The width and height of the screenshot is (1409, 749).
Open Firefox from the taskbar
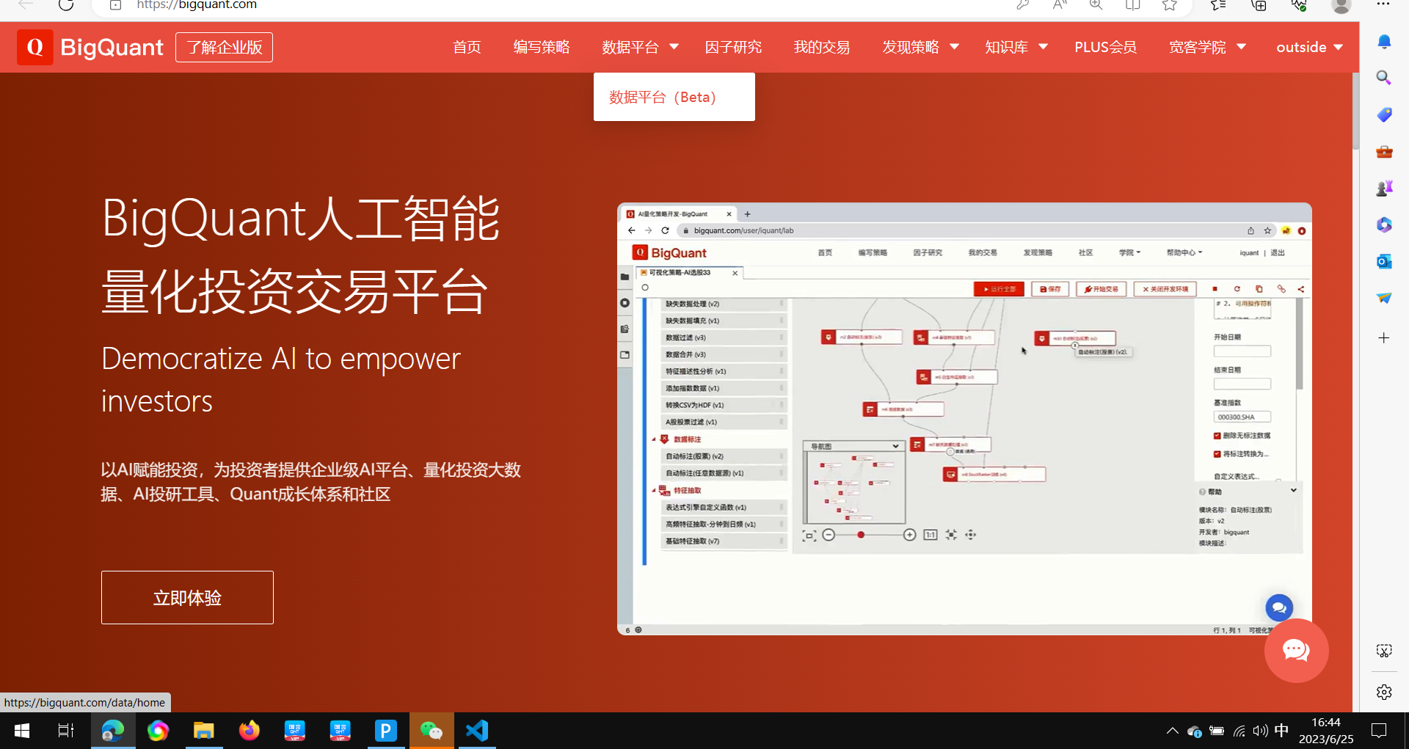pos(250,731)
